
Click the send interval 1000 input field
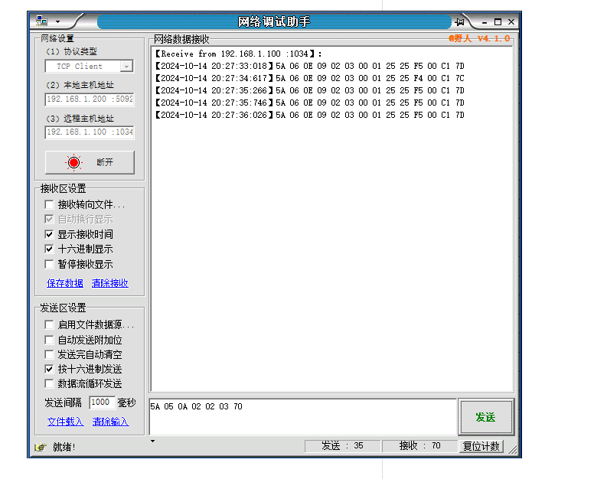click(x=102, y=402)
